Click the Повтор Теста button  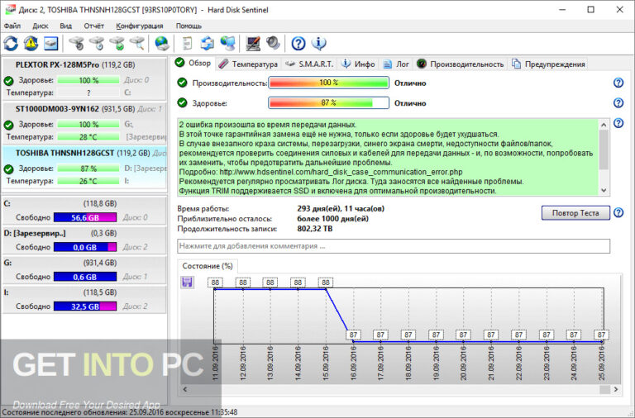[575, 213]
